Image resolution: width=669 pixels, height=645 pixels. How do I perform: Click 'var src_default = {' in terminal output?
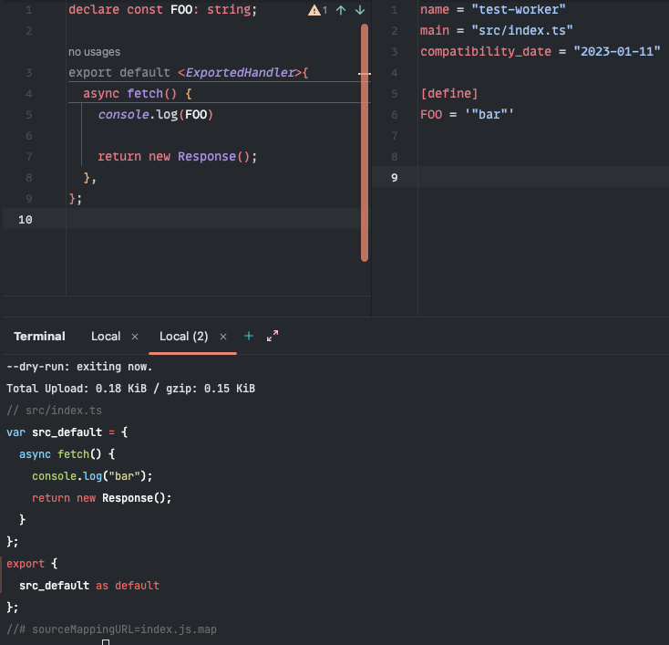67,432
